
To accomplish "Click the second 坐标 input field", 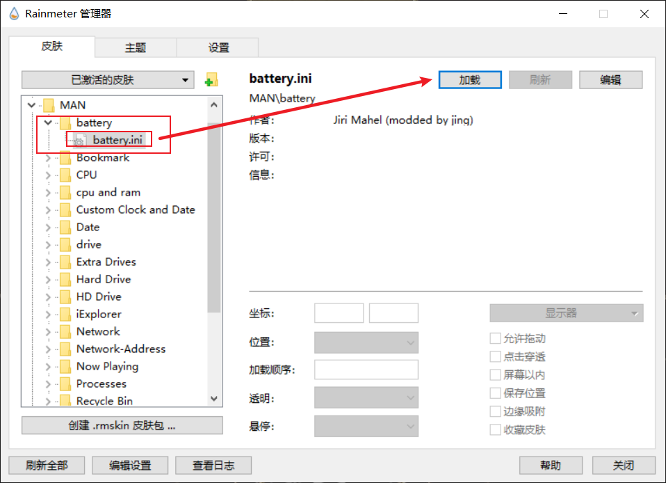I will [x=393, y=313].
